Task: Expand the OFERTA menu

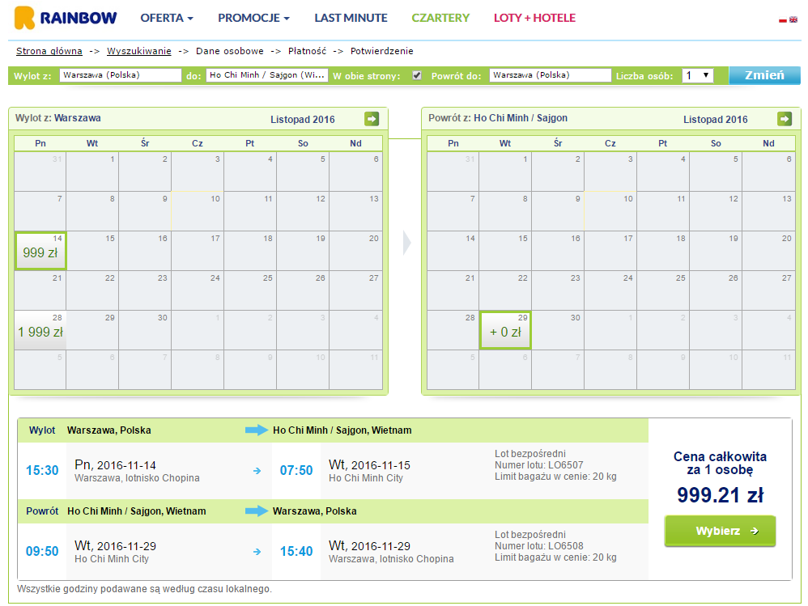Action: [x=167, y=18]
